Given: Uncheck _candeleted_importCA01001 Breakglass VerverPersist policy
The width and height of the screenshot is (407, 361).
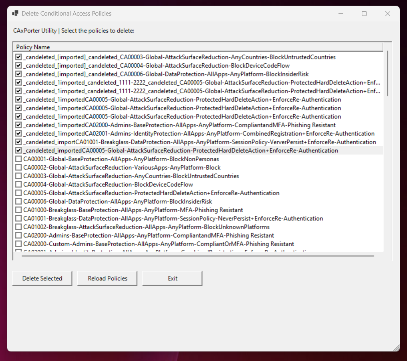Looking at the screenshot, I should (18, 142).
